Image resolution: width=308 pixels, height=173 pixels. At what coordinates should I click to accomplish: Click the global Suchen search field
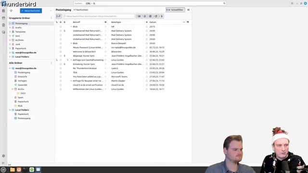pos(150,3)
